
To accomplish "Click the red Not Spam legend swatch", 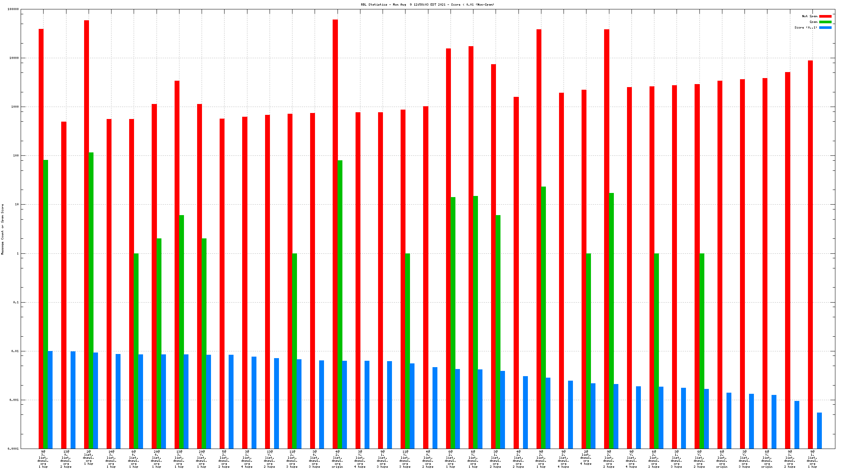I will click(825, 17).
